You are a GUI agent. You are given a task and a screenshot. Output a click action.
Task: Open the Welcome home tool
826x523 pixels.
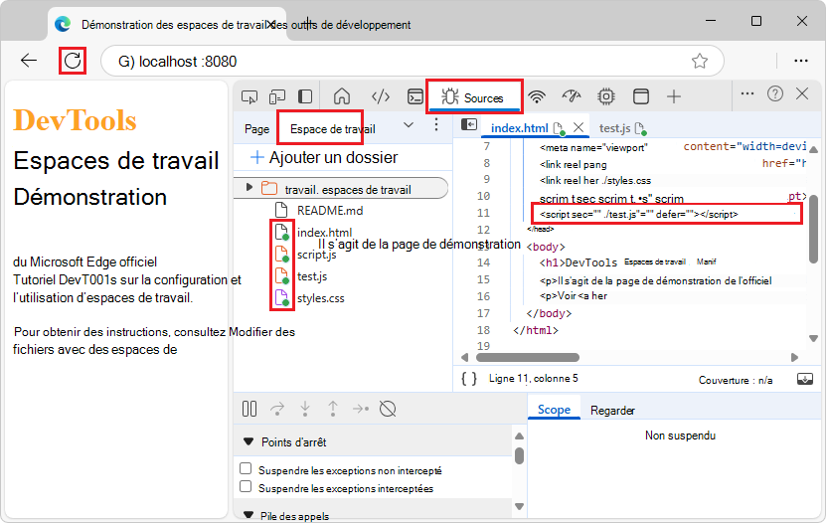click(x=342, y=96)
